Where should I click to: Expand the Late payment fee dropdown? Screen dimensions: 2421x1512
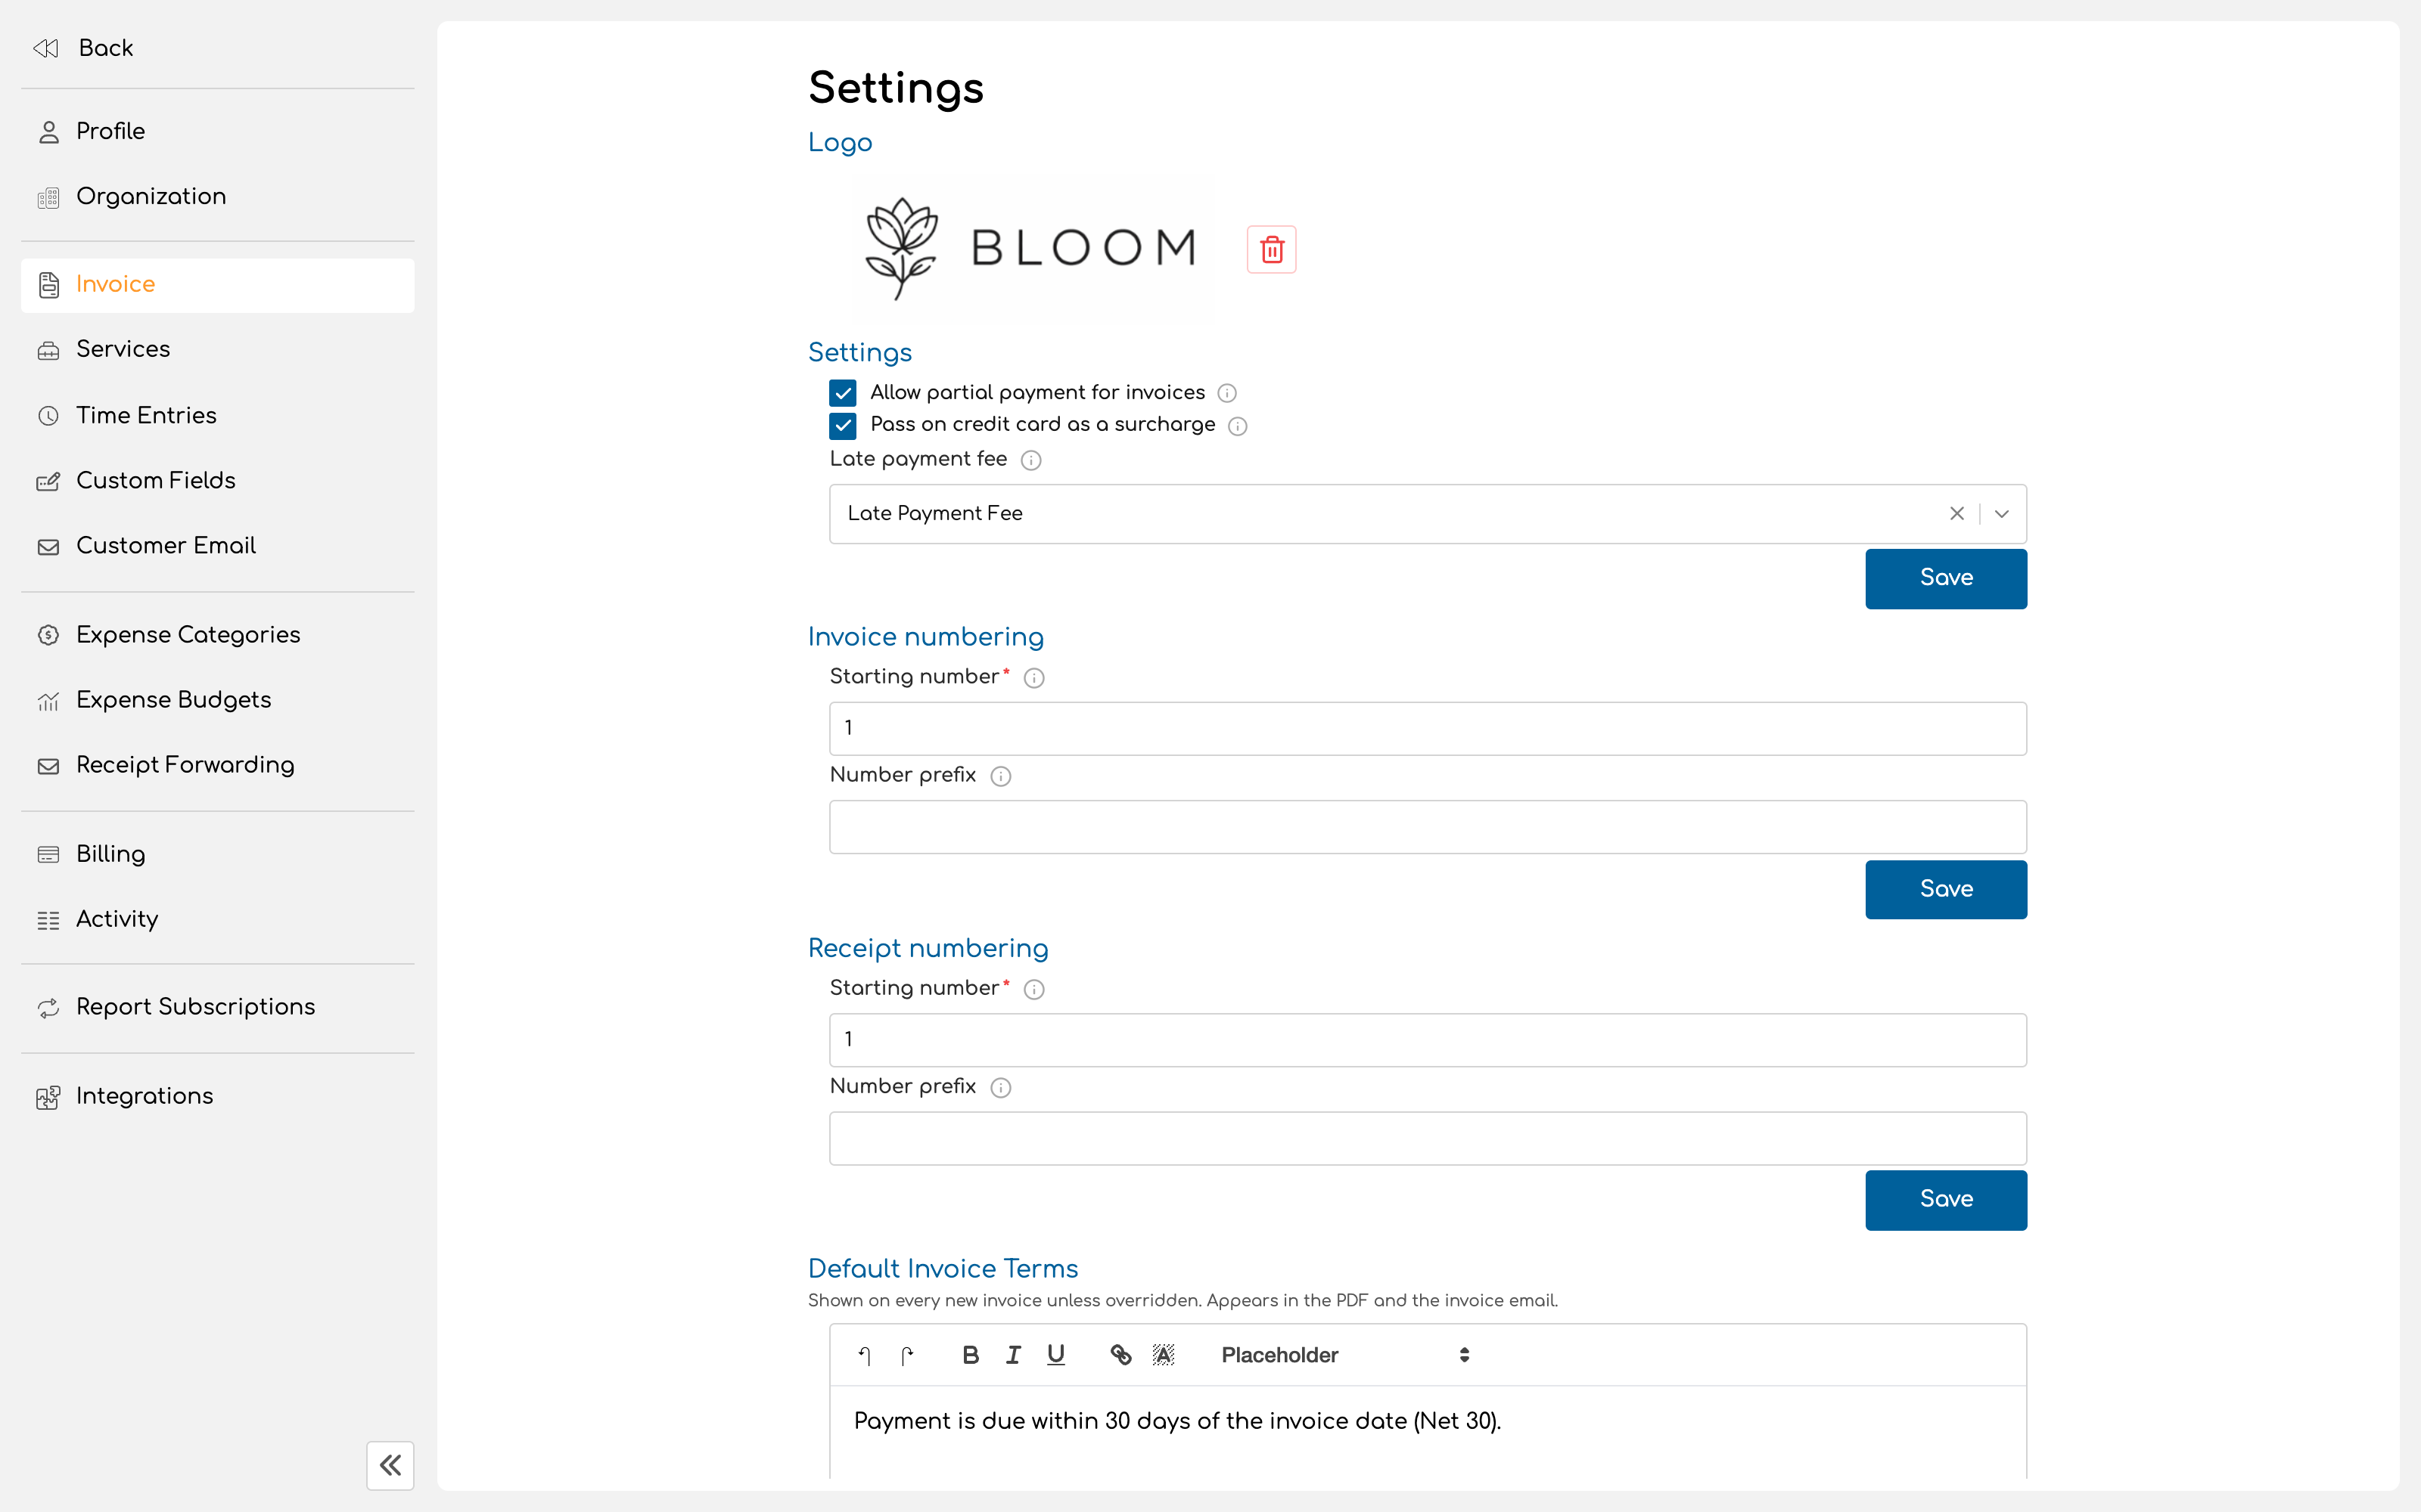[2002, 513]
